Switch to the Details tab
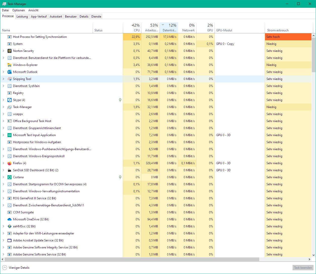Screen dimensions: 316x274 [x=84, y=17]
